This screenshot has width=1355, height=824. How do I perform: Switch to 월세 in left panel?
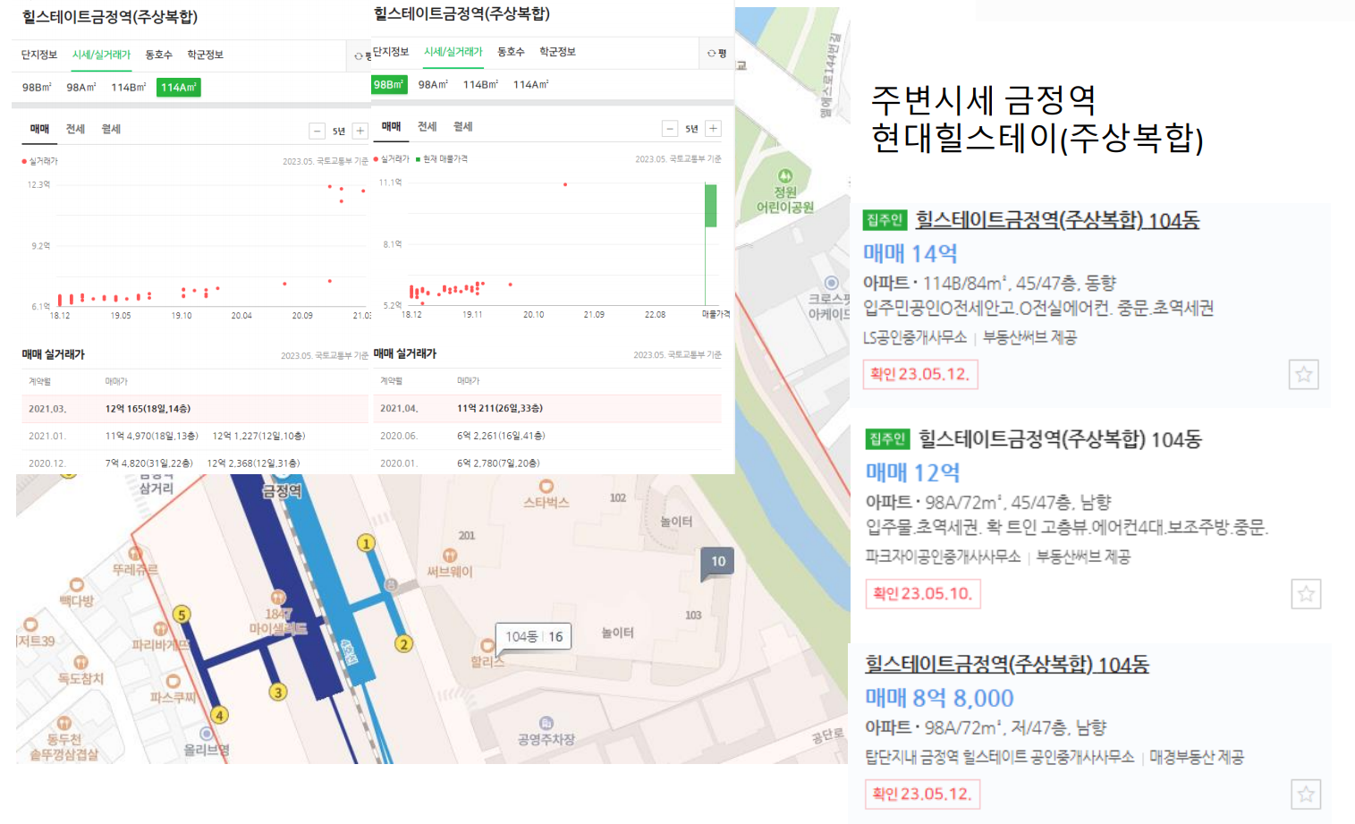pyautogui.click(x=111, y=129)
